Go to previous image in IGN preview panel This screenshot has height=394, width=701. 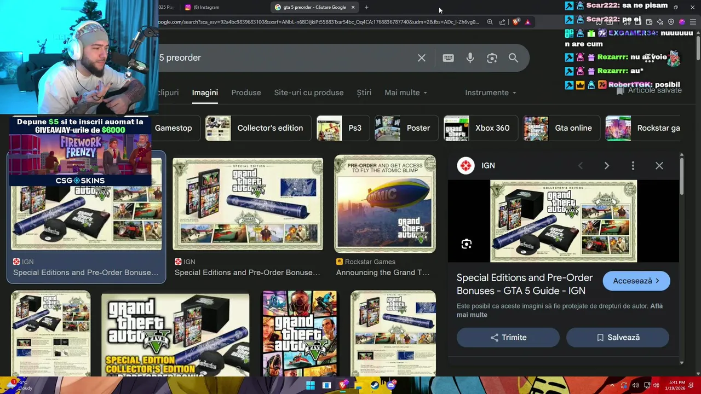(581, 166)
